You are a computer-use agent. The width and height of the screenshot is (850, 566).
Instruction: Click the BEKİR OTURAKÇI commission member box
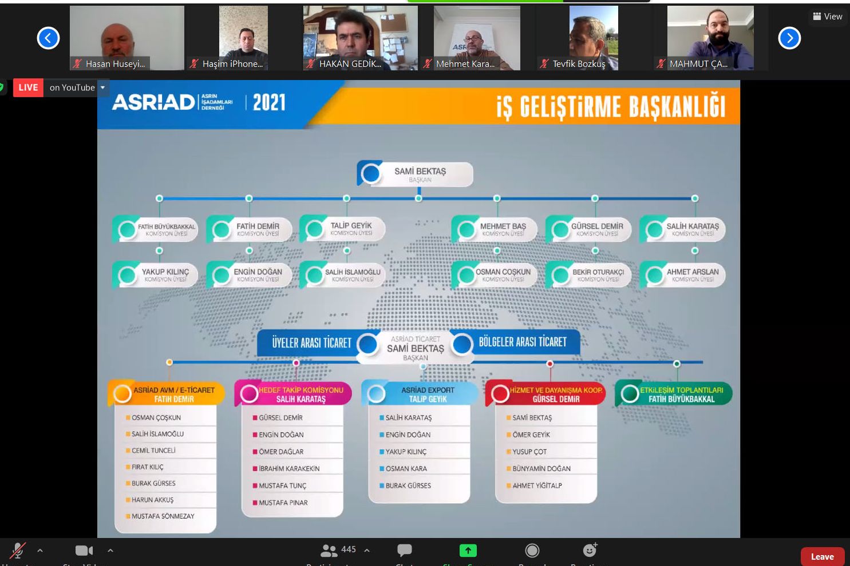click(588, 275)
